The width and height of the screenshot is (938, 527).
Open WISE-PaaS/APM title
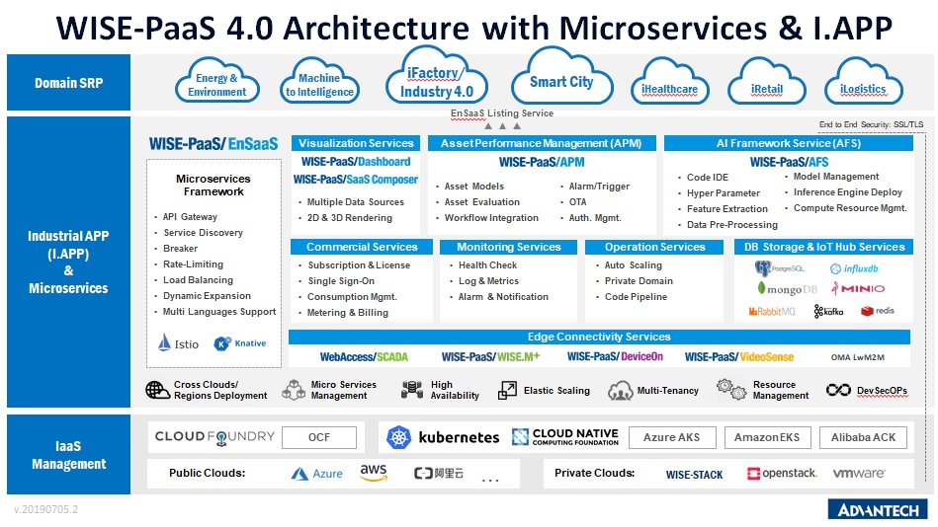point(542,162)
